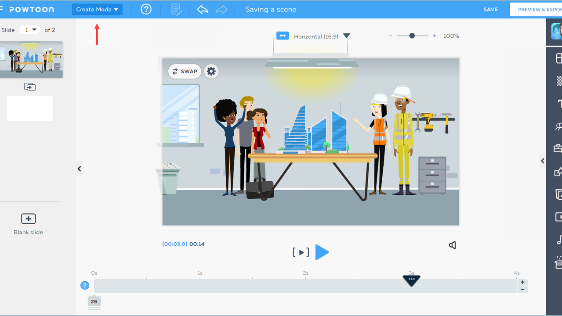Click the transition icon between slides
This screenshot has width=562, height=316.
click(30, 87)
